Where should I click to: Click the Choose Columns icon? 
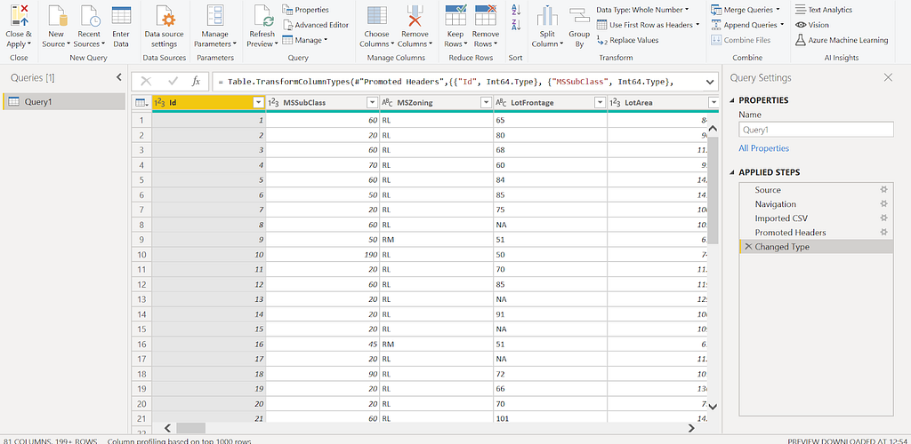point(377,15)
